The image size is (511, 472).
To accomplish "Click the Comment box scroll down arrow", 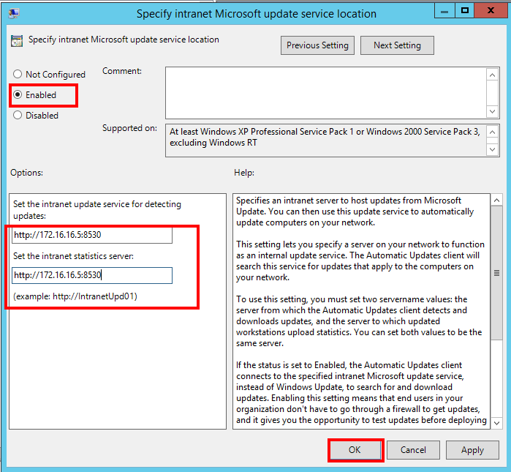I will tap(492, 111).
